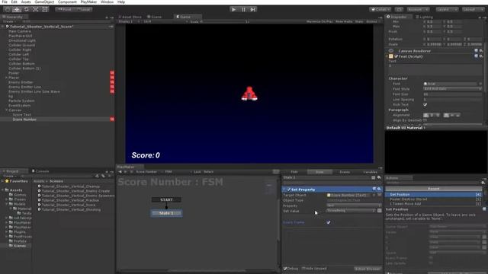Switch to the Lighting tab

click(x=425, y=17)
